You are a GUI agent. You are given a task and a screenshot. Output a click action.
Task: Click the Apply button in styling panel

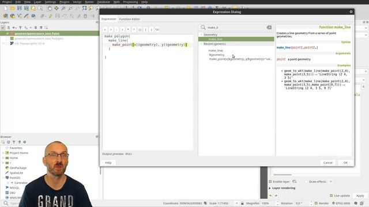pyautogui.click(x=360, y=195)
